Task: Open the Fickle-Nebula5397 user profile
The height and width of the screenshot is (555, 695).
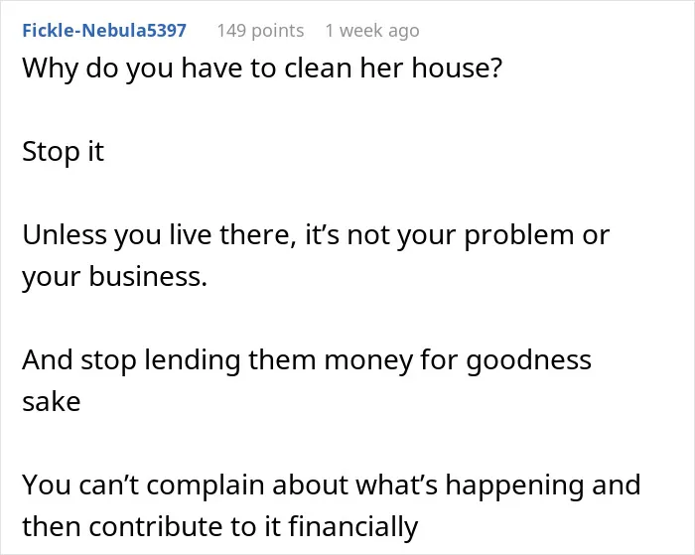Action: point(104,31)
